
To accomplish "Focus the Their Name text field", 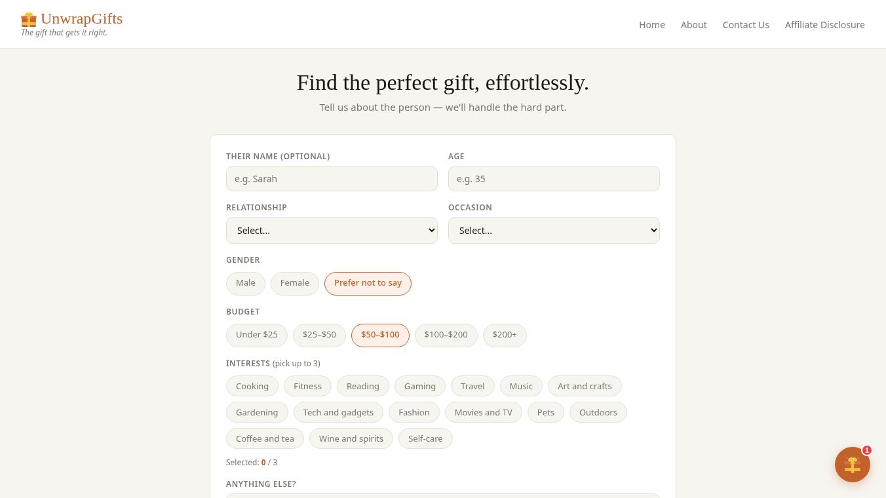I will 332,179.
